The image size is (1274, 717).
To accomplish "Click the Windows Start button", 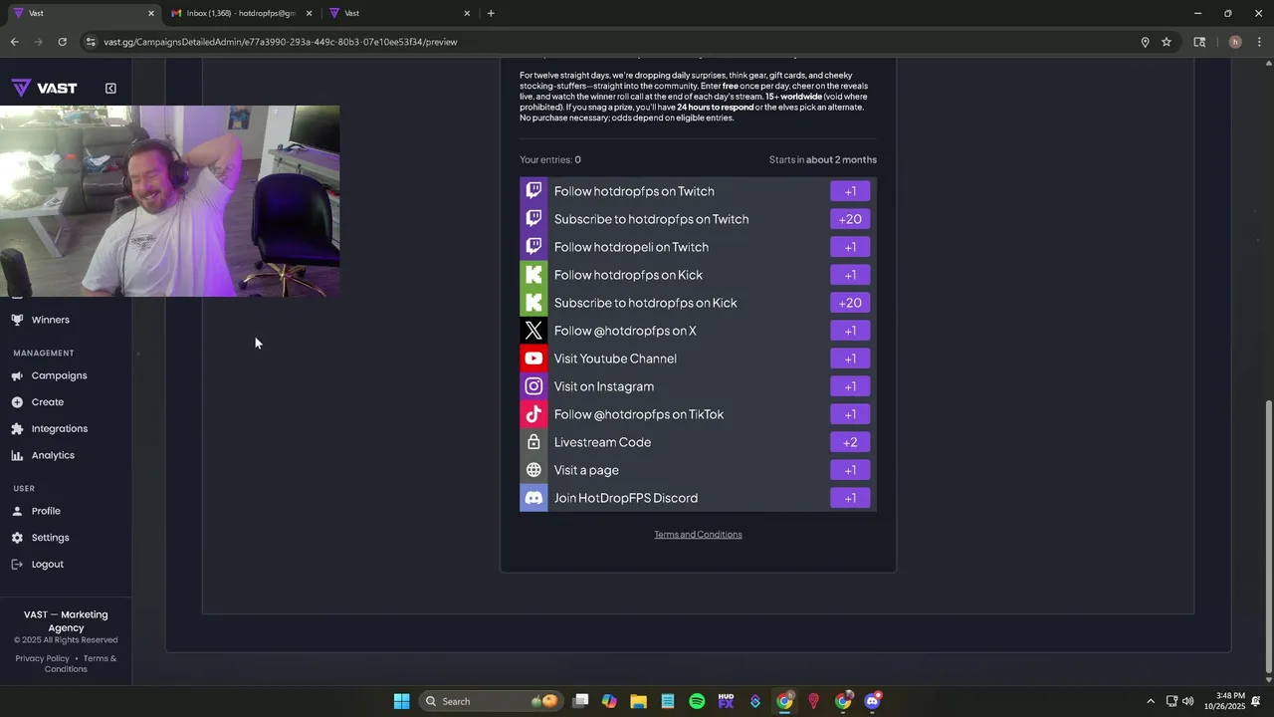I will coord(401,701).
